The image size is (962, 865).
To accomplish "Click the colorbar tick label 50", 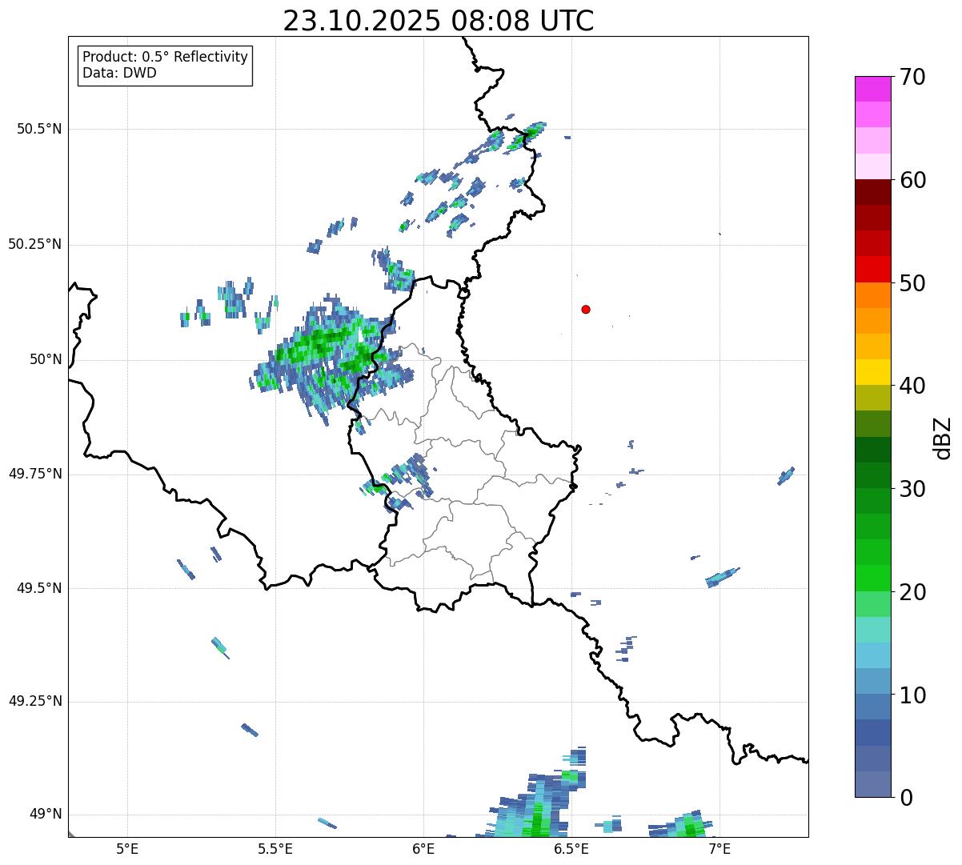I will pyautogui.click(x=912, y=283).
